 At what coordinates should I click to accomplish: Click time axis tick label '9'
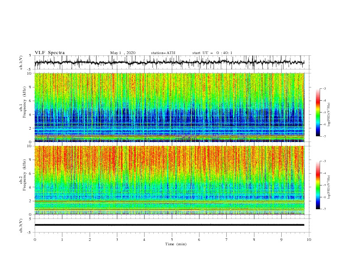click(281, 240)
